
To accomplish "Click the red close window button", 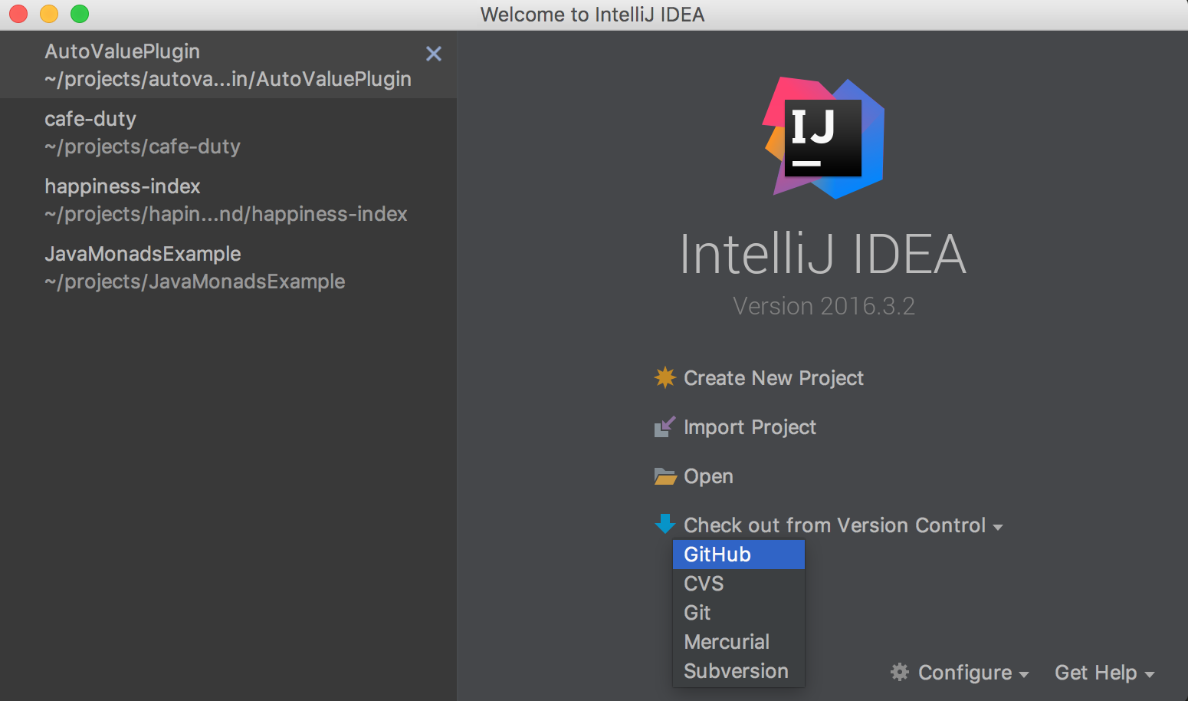I will 18,14.
